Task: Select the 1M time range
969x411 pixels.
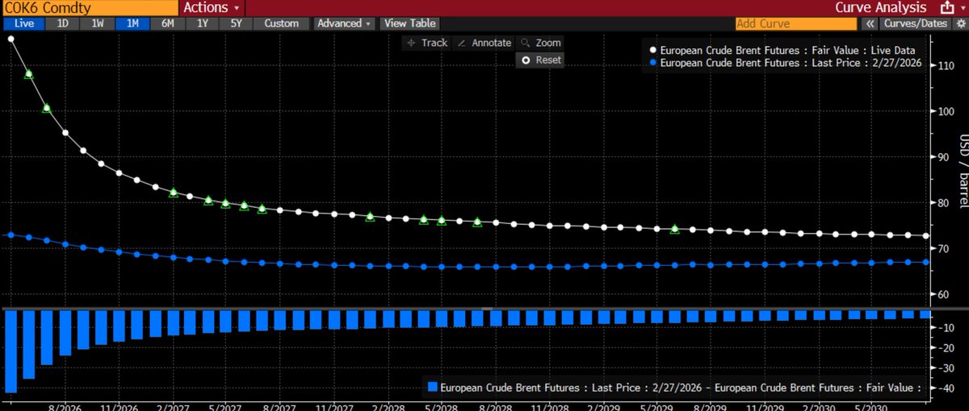Action: click(x=132, y=23)
